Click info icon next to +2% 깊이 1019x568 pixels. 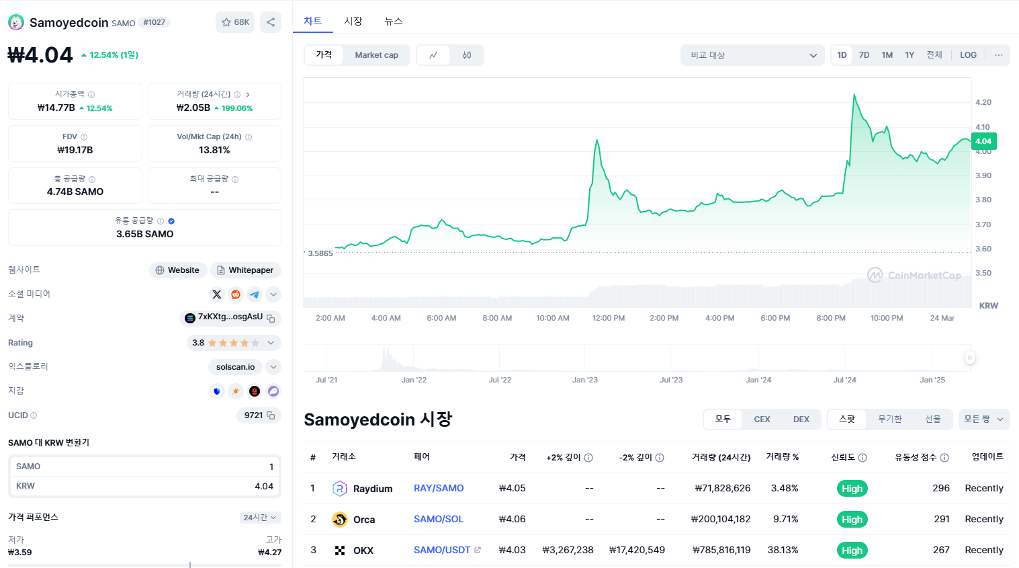(588, 458)
